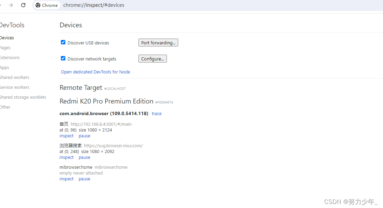The image size is (383, 208).
Task: Click the 'empty never-attached' status text
Action: (x=81, y=173)
